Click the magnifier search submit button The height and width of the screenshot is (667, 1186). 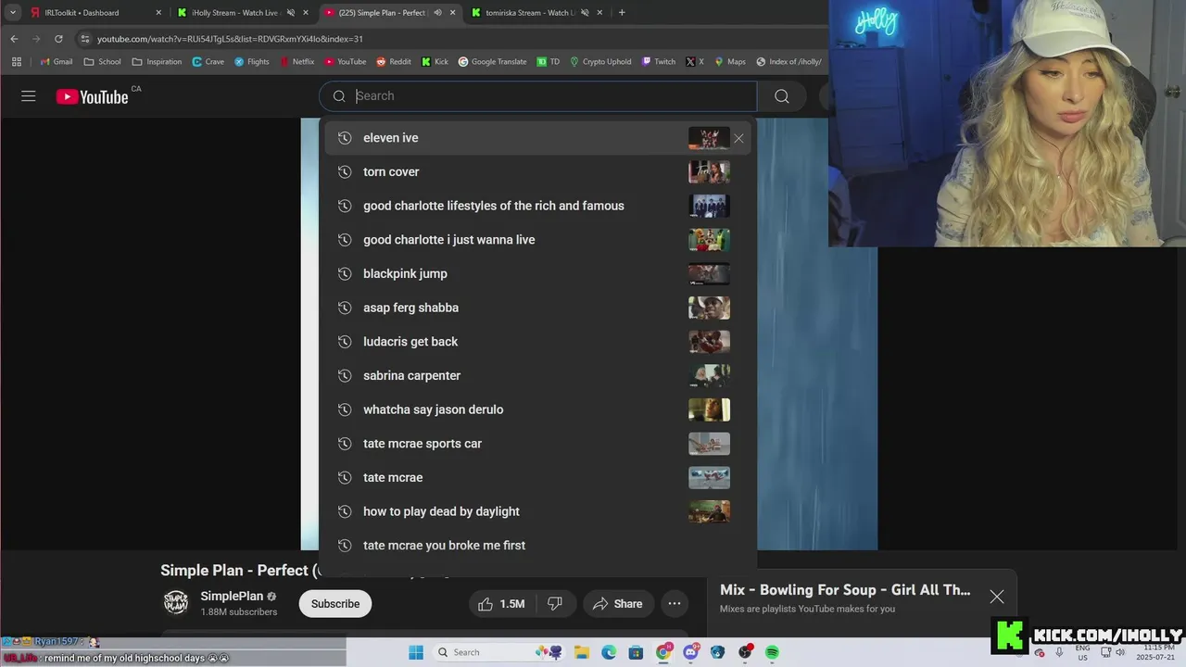click(x=782, y=96)
